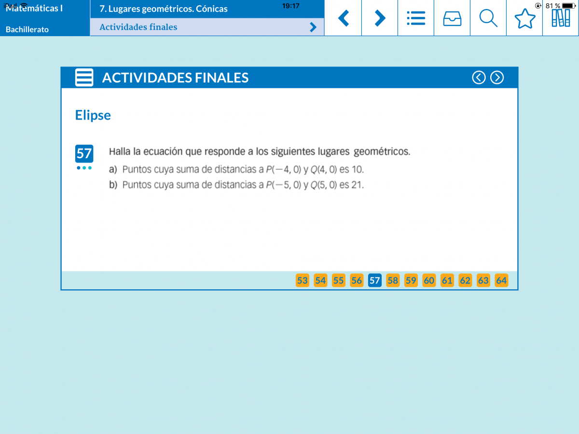Jump to activity 60
This screenshot has height=434, width=579.
coord(429,281)
